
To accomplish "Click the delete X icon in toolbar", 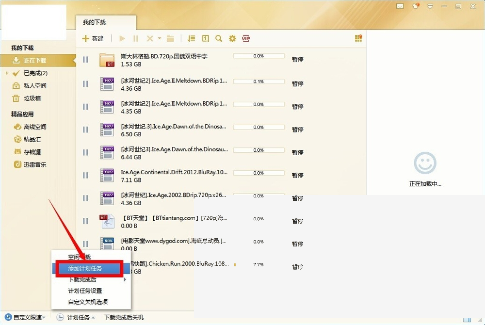I will click(150, 39).
